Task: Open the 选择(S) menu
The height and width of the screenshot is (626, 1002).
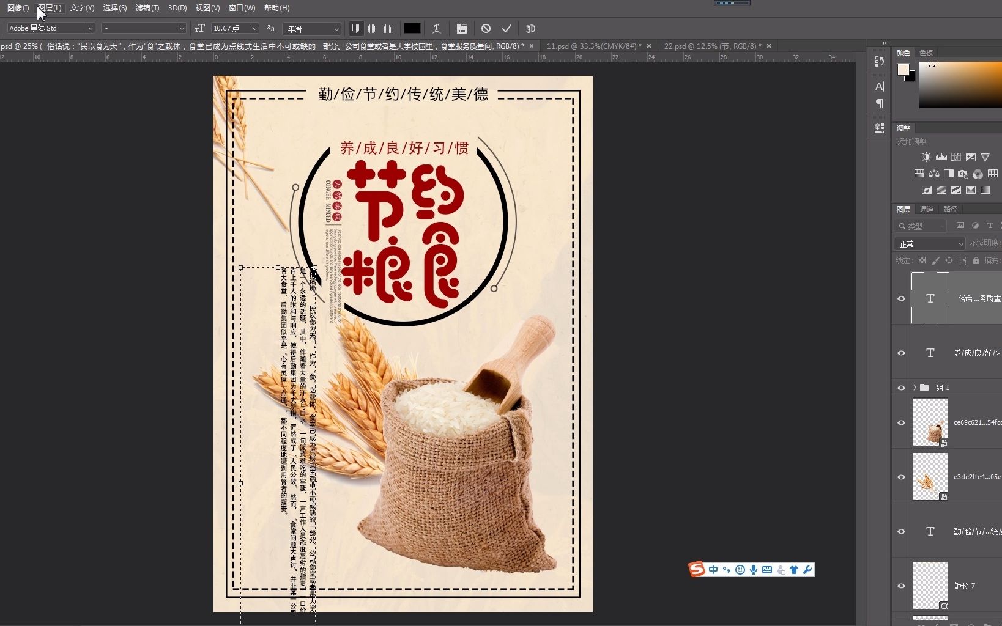Action: pyautogui.click(x=115, y=8)
